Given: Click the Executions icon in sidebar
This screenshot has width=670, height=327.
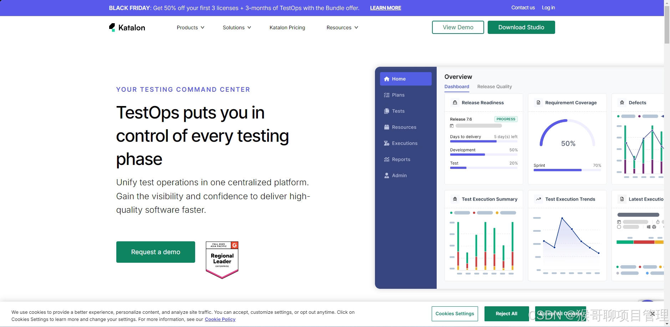Looking at the screenshot, I should 387,143.
